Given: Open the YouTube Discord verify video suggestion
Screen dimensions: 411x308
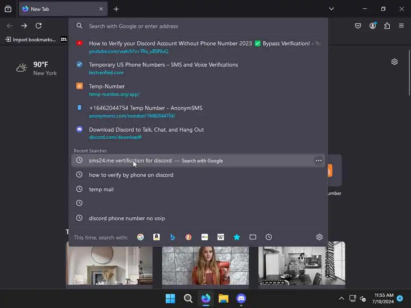Looking at the screenshot, I should (198, 47).
